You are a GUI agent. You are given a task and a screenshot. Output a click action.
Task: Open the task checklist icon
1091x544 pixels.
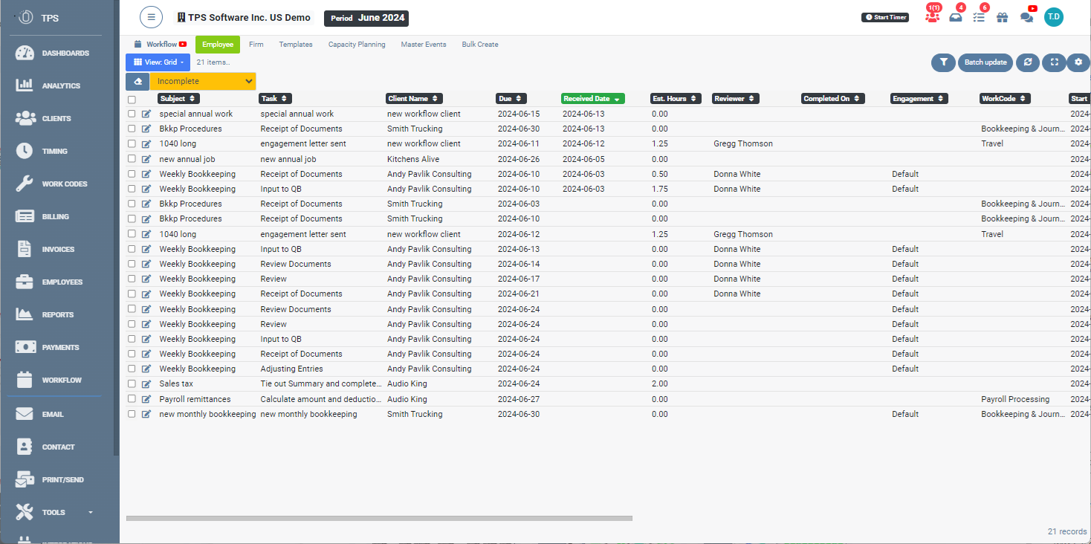click(x=979, y=17)
